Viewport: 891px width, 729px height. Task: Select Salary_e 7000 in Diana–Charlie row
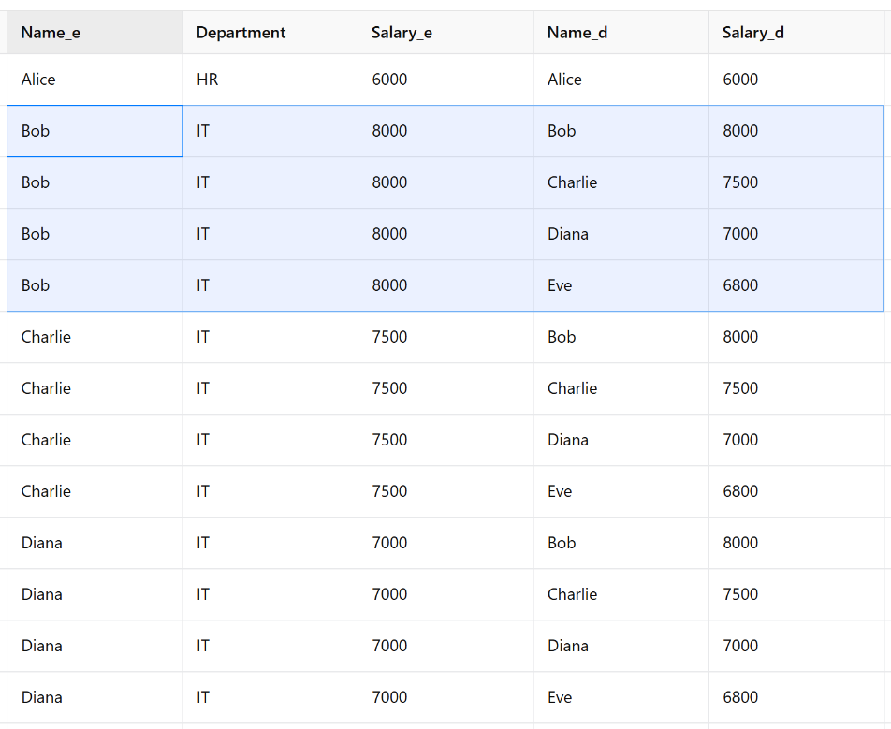point(445,594)
